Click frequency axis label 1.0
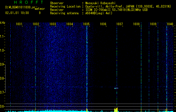Screen dimensions: 176x112 2,50
